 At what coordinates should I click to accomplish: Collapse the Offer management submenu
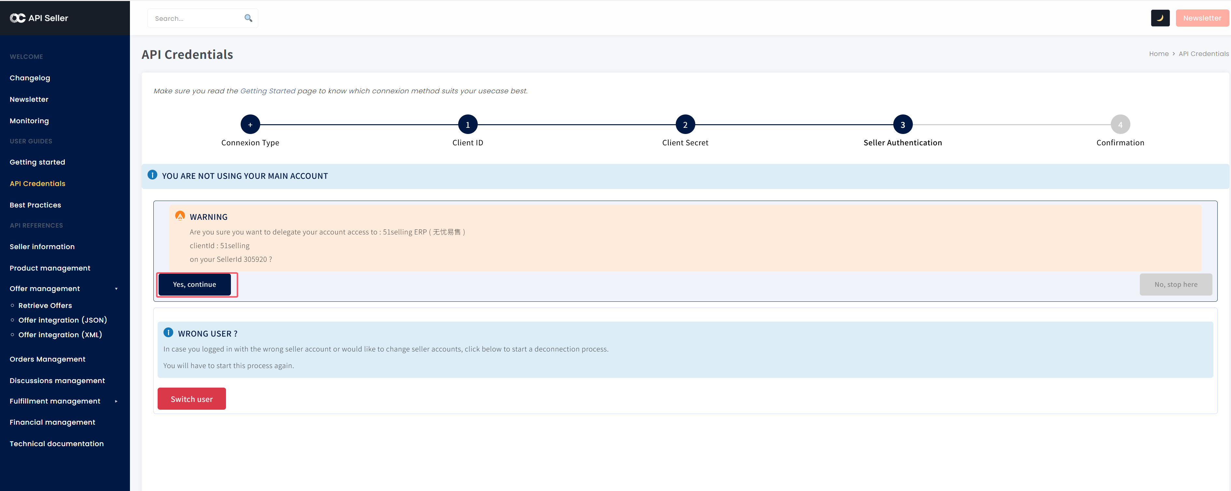116,289
